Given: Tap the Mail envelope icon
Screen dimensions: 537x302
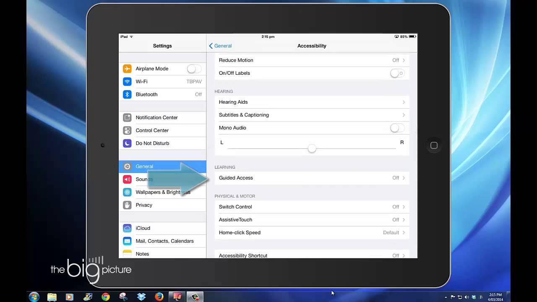Looking at the screenshot, I should coord(127,241).
